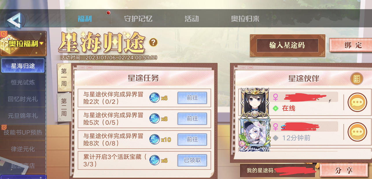Open chat bubble for 12分钟前 partner
372x179 pixels.
click(x=357, y=132)
